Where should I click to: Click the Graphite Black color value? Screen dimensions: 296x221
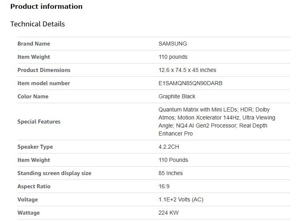[x=177, y=96]
